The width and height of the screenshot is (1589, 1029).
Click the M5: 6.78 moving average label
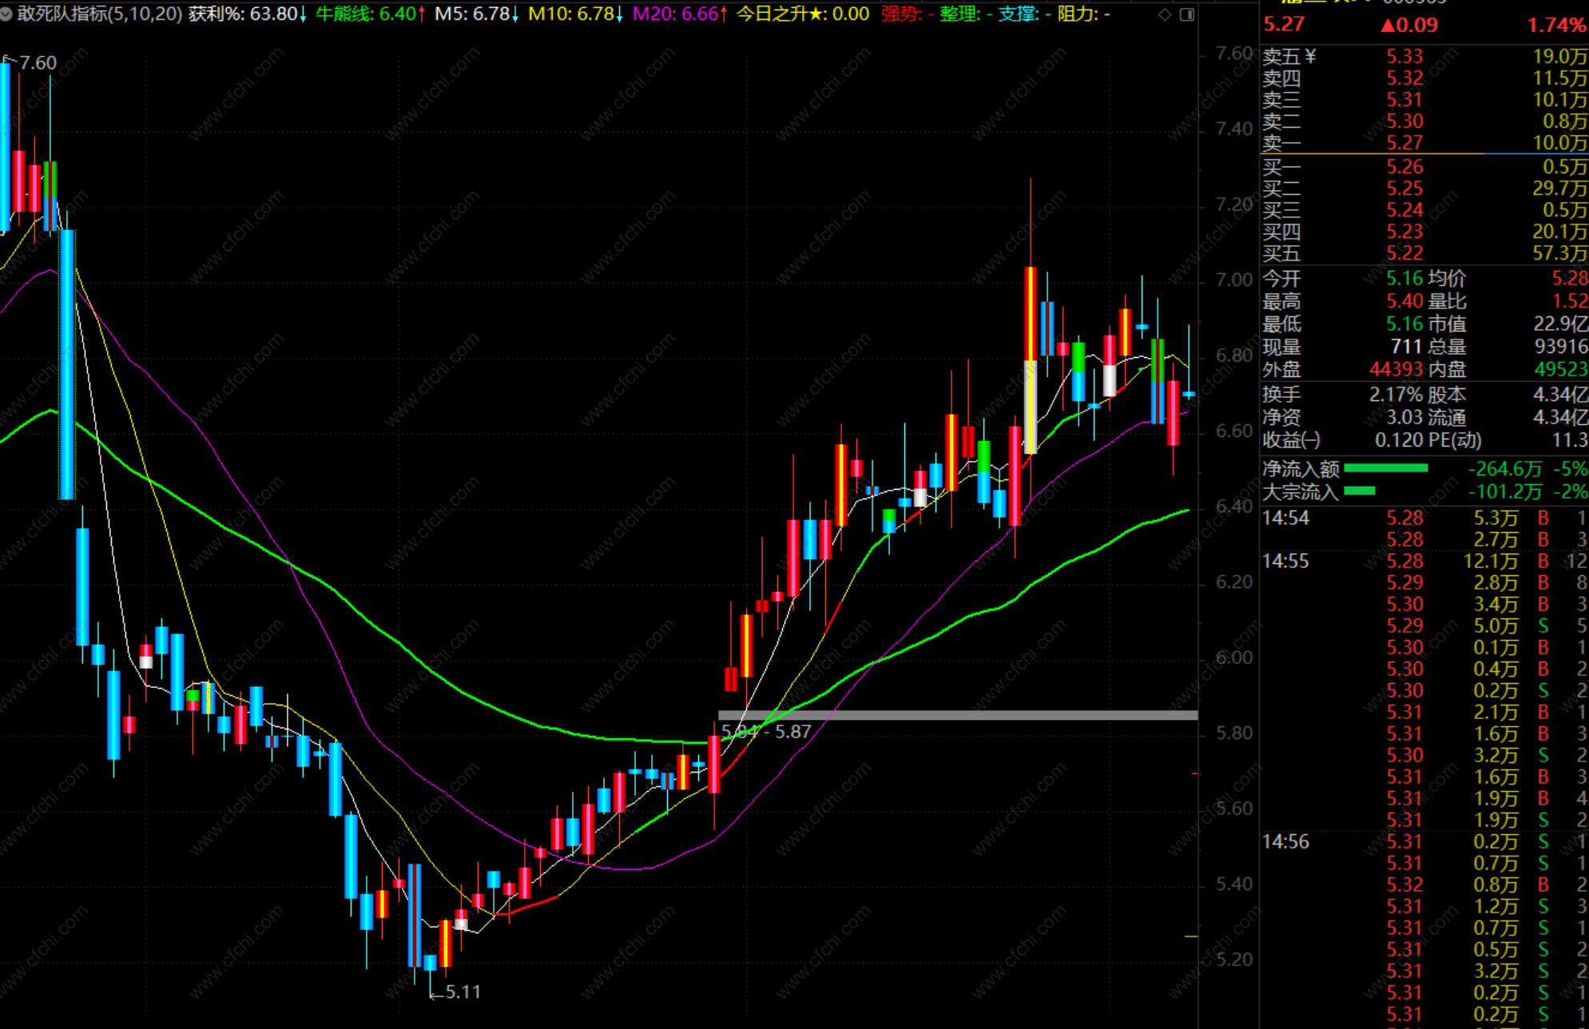[x=471, y=14]
